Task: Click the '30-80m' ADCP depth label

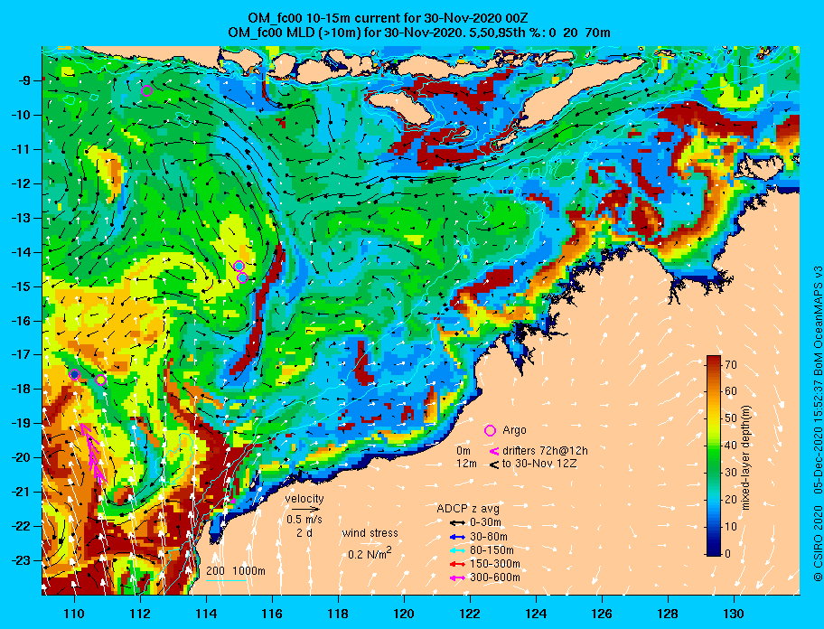Action: (489, 537)
